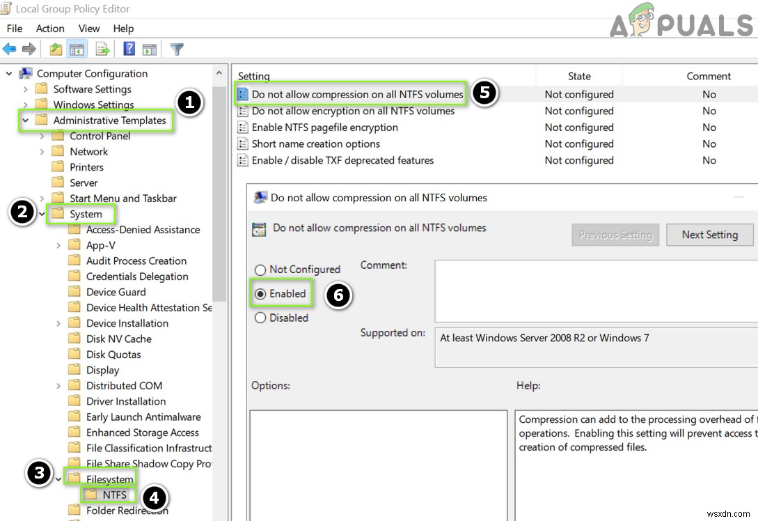Select the Not Configured radio button
The width and height of the screenshot is (758, 521).
pyautogui.click(x=260, y=270)
